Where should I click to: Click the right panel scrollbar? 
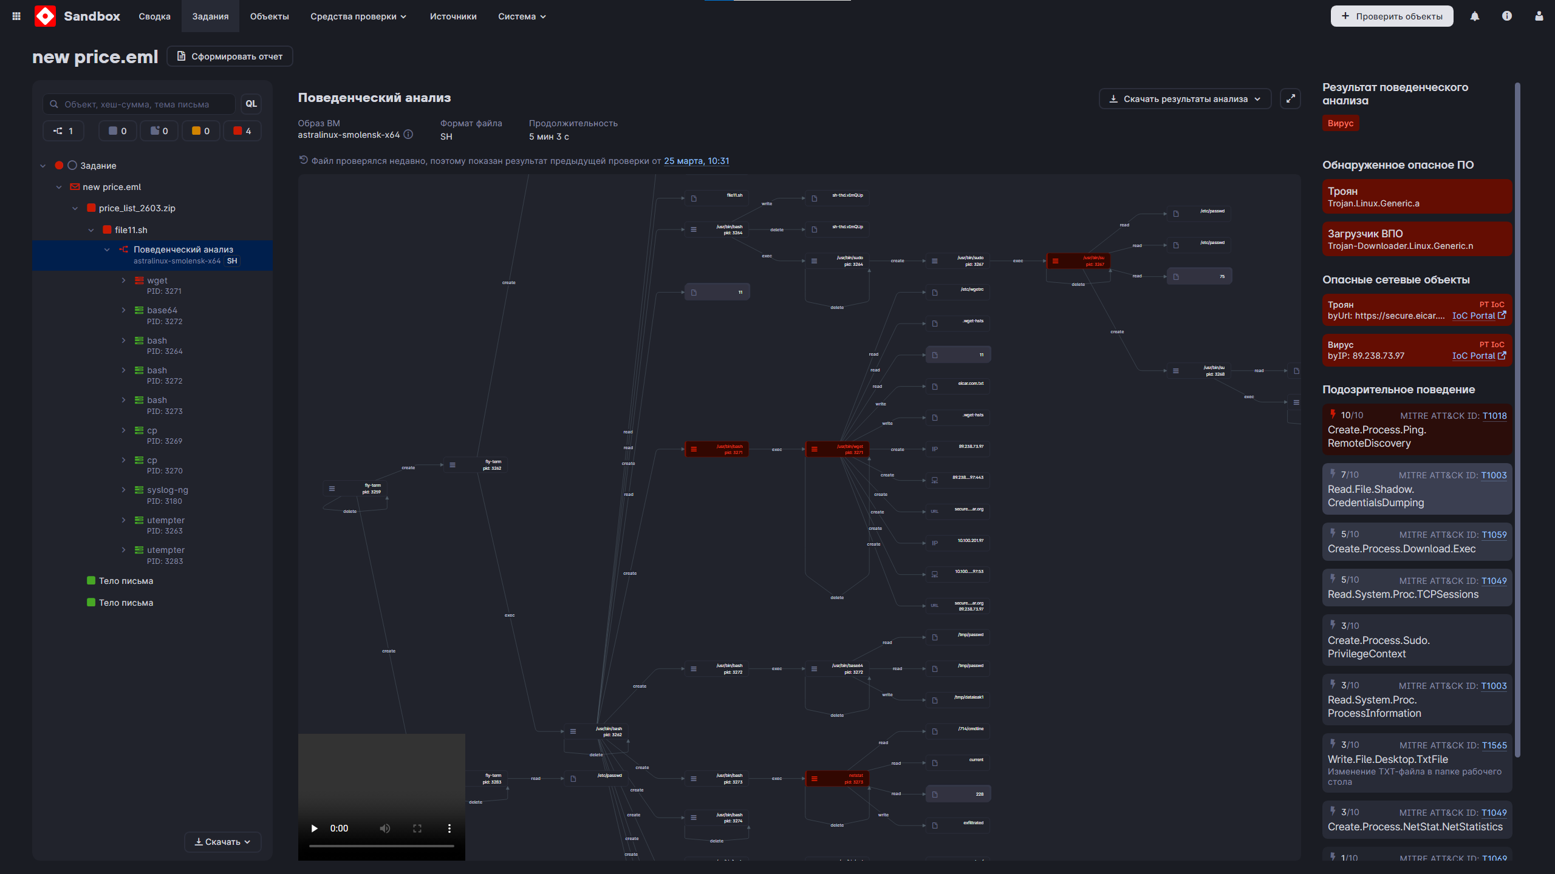[1517, 419]
